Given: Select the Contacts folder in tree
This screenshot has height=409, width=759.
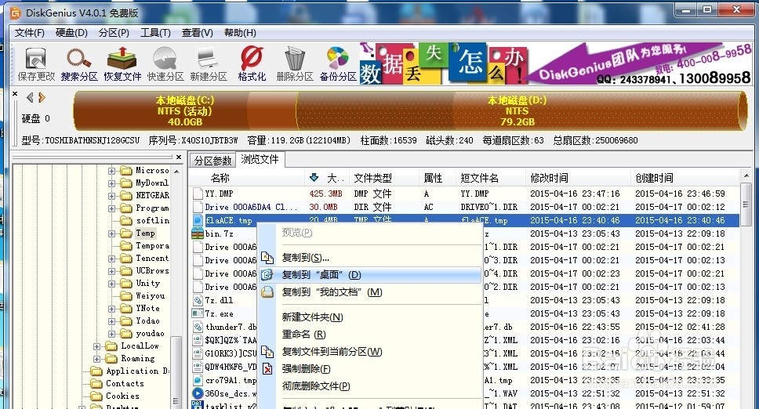Looking at the screenshot, I should (x=125, y=383).
